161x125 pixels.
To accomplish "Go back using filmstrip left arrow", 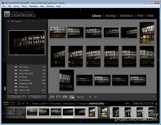I will tap(23, 104).
